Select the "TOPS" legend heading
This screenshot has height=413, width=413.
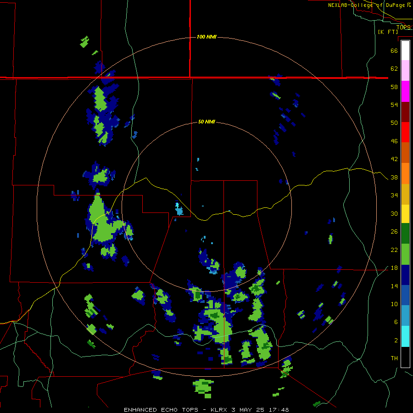pos(403,27)
